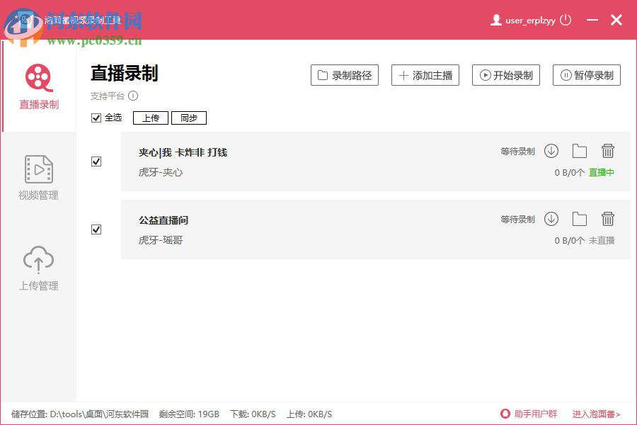Delete the 公益直播间 entry
The height and width of the screenshot is (425, 637).
[608, 218]
